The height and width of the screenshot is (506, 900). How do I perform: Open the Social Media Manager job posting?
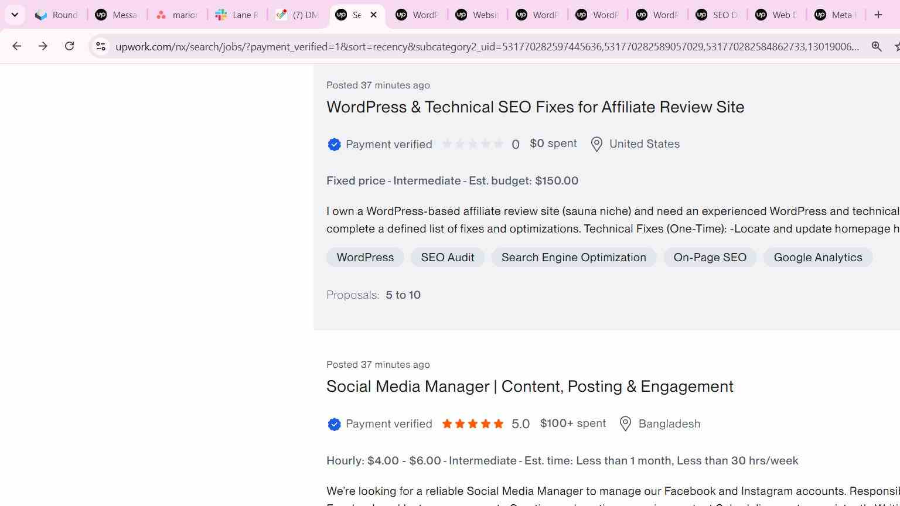coord(530,387)
